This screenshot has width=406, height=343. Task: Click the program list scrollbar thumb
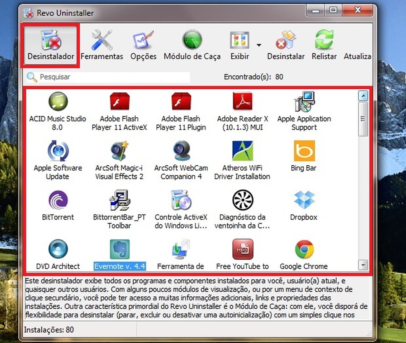(x=363, y=119)
